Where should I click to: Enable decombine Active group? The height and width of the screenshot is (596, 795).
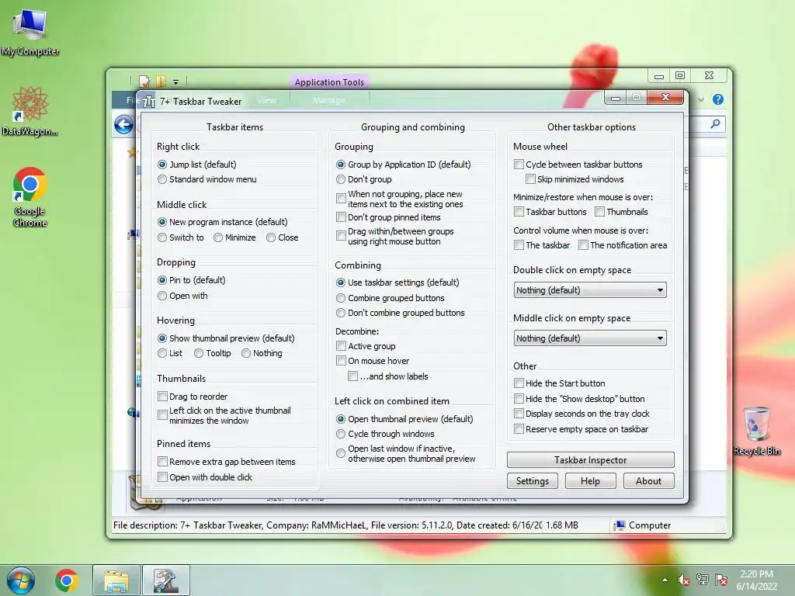coord(366,346)
